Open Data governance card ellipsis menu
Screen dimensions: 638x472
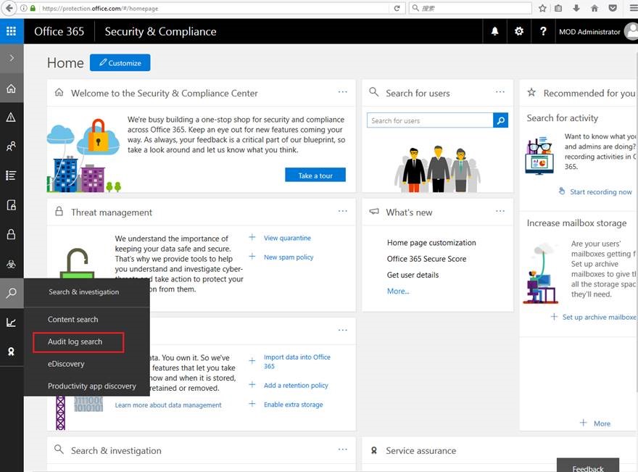[x=343, y=330]
